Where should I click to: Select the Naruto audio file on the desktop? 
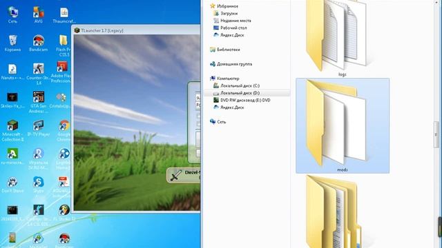pos(12,72)
